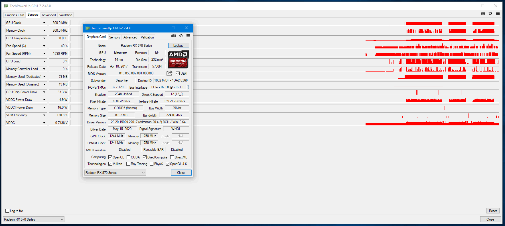Image resolution: width=505 pixels, height=226 pixels.
Task: Toggle the OpenCL checkbox
Action: [110, 157]
